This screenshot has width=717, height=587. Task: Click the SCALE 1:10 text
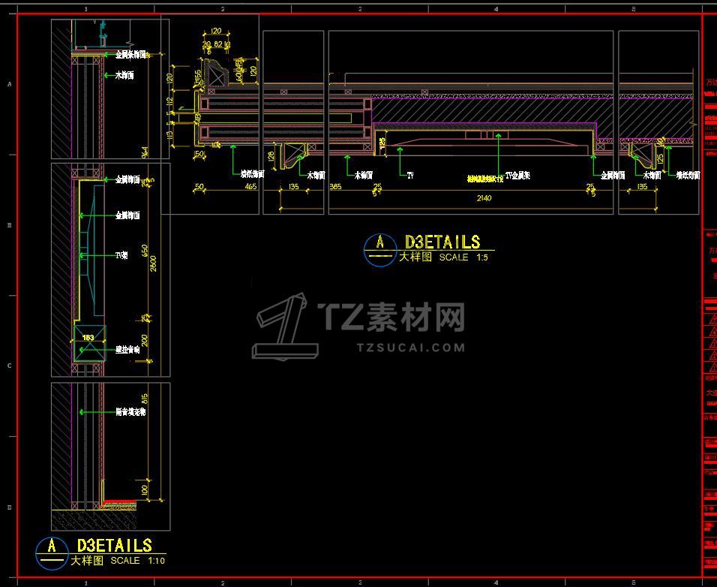click(x=138, y=561)
